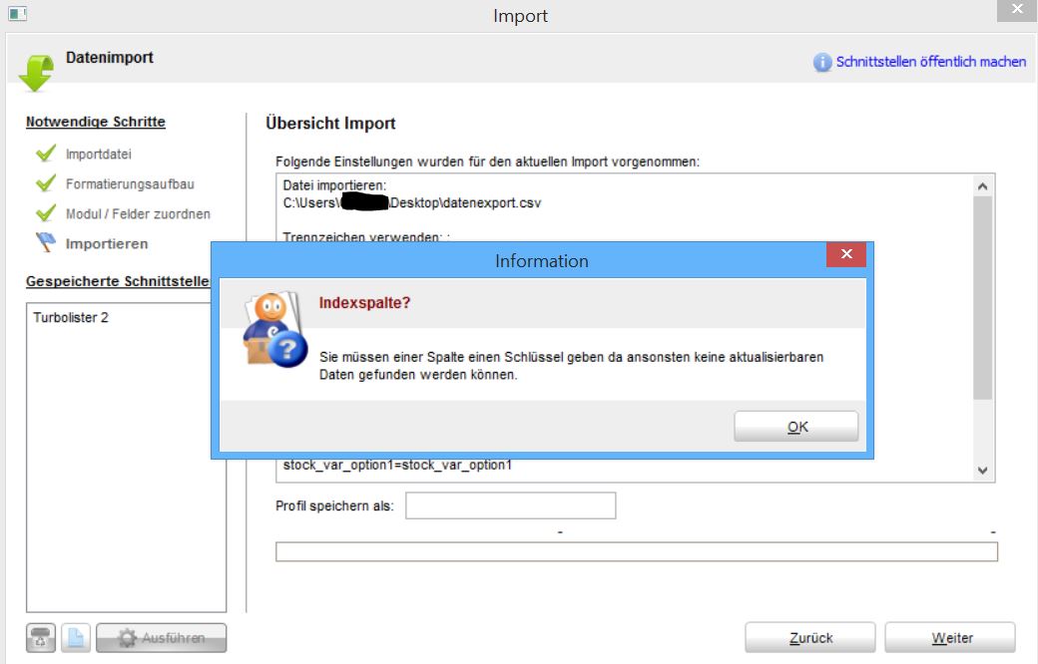Select the Modul / Felder zuordnen step

[138, 214]
